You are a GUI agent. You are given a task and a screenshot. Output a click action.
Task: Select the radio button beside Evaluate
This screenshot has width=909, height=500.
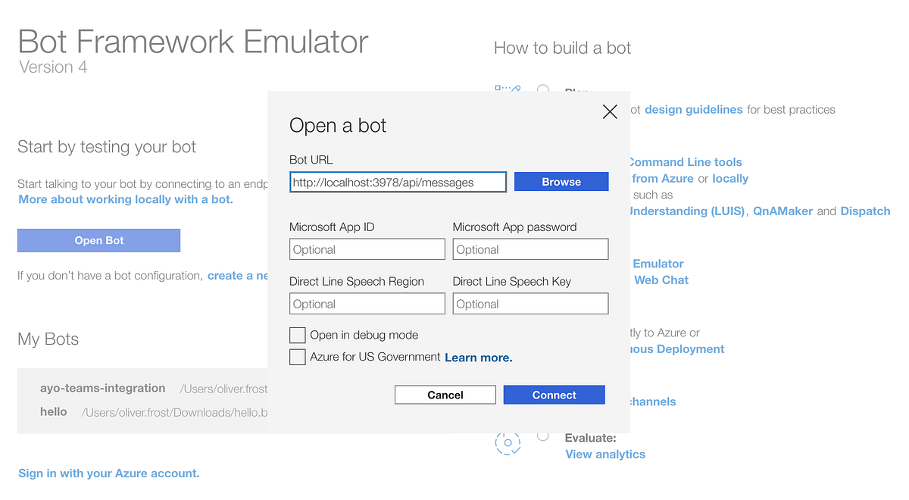543,435
